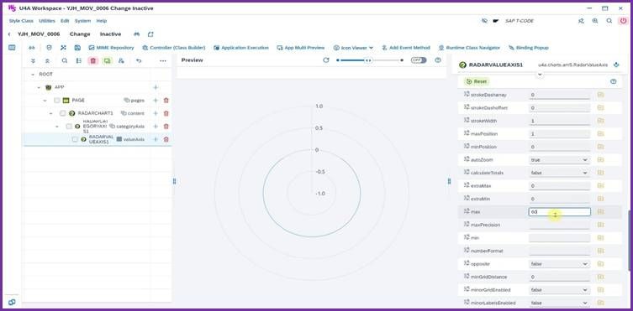Run Application Execution

(241, 48)
